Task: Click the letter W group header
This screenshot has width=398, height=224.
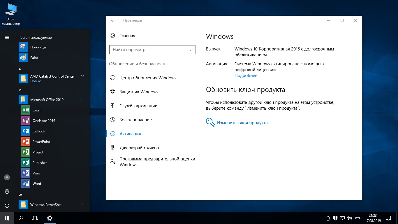Action: [20, 195]
